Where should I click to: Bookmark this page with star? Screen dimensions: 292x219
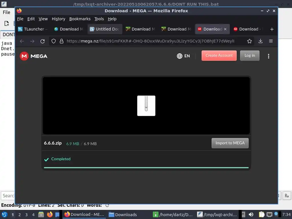point(249,41)
